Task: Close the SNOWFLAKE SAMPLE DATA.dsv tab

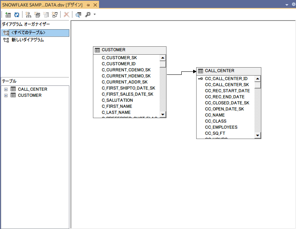Action: click(95, 5)
